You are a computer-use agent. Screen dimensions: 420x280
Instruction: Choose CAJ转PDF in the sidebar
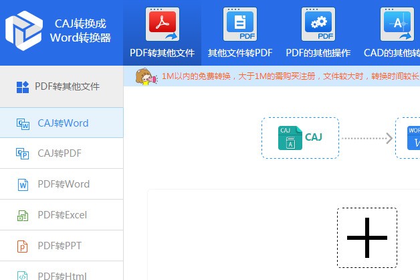coord(62,153)
